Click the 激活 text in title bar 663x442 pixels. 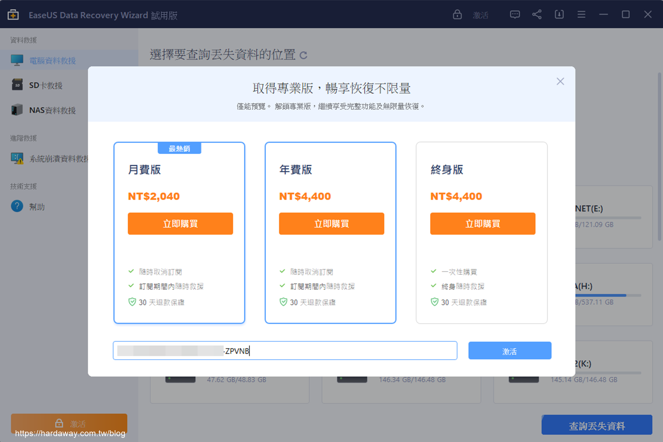click(480, 15)
